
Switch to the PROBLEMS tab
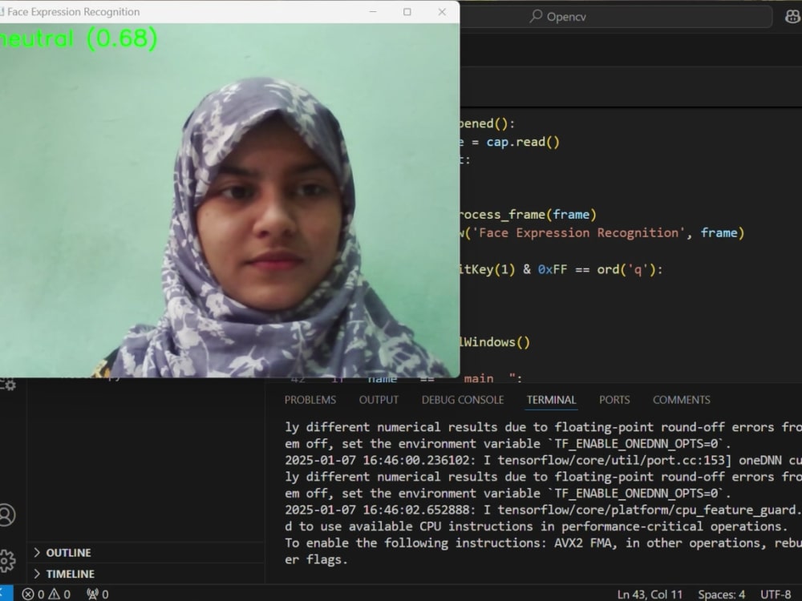click(x=310, y=400)
